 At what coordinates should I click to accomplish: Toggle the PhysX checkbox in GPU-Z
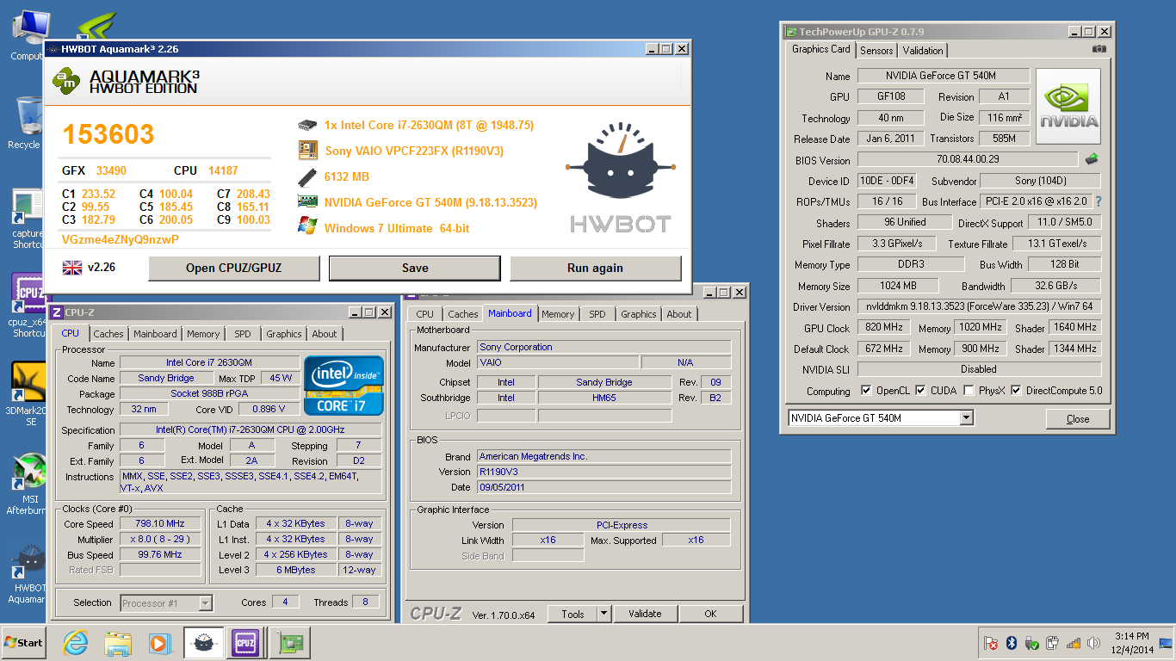pos(969,391)
